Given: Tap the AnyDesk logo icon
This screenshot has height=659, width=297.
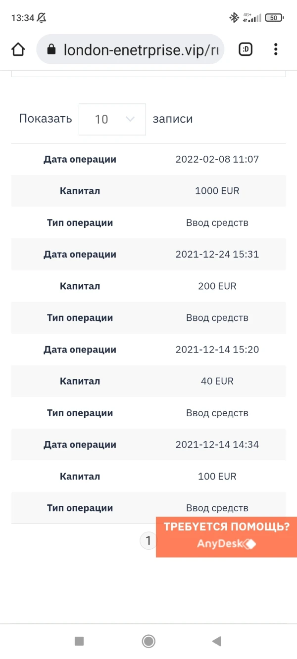Looking at the screenshot, I should pos(250,544).
